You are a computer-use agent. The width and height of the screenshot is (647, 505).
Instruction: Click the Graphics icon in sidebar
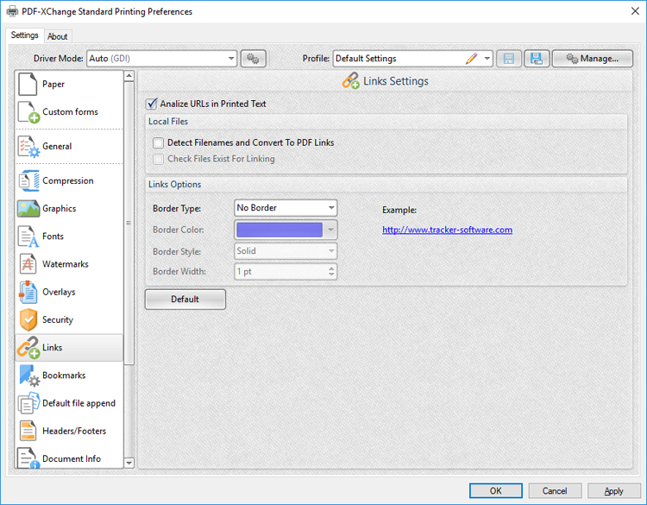28,209
